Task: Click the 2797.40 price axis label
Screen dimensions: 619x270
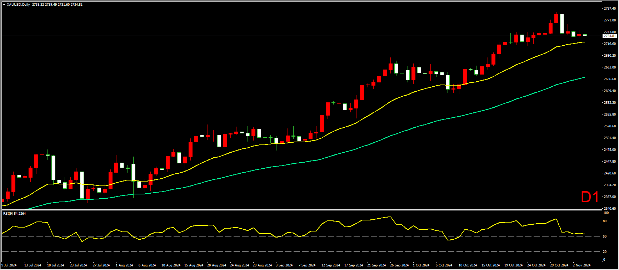Action: [x=610, y=9]
